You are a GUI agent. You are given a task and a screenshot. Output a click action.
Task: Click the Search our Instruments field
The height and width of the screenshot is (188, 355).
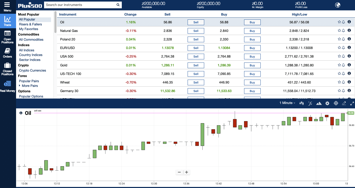tap(80, 5)
